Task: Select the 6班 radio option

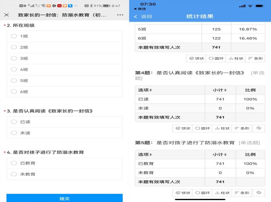Action: pos(14,92)
